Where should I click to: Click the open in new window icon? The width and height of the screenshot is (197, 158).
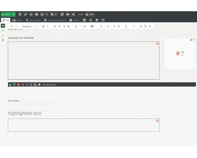pyautogui.click(x=62, y=14)
